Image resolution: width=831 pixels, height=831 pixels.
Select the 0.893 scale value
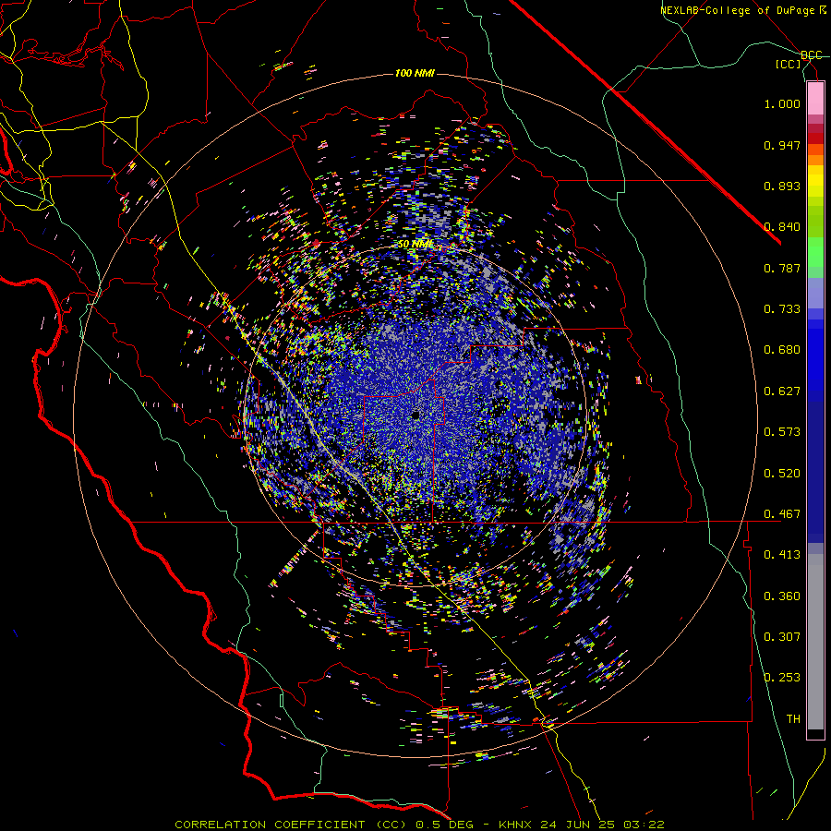pyautogui.click(x=782, y=186)
